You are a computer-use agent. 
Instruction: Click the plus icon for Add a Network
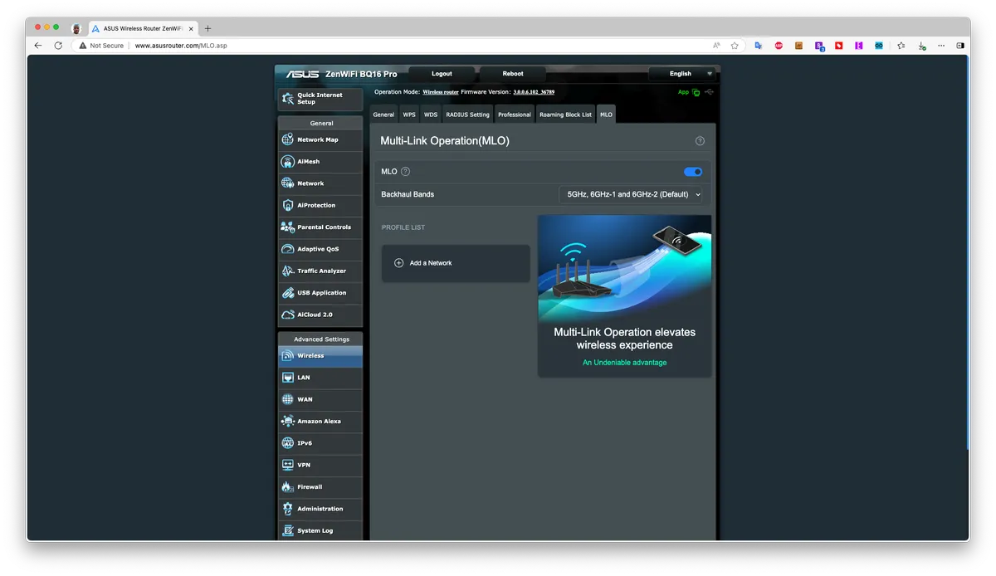point(398,263)
